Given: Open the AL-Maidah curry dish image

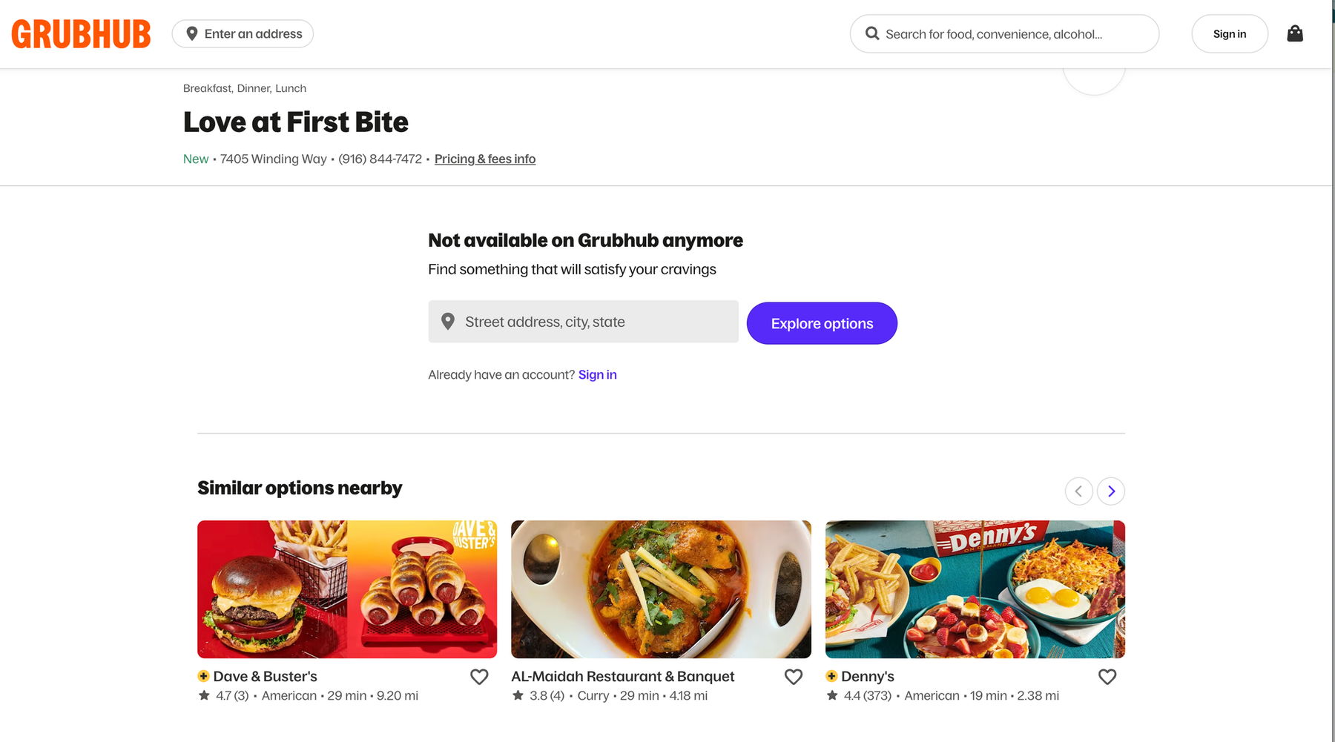Looking at the screenshot, I should pyautogui.click(x=661, y=589).
